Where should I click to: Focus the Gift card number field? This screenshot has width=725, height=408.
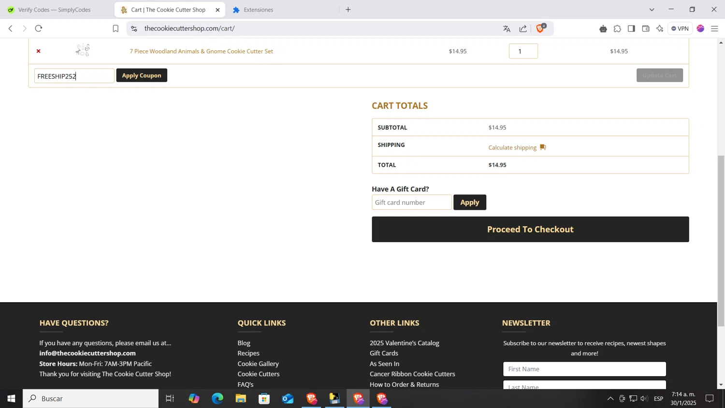tap(412, 203)
